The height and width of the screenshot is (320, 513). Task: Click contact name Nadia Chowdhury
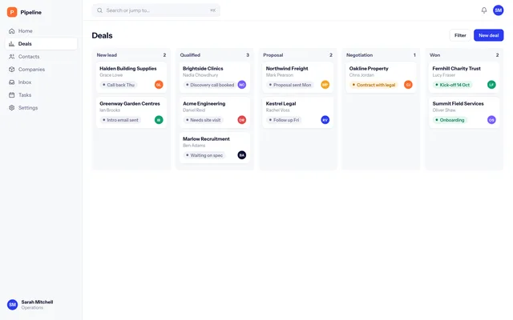(200, 75)
